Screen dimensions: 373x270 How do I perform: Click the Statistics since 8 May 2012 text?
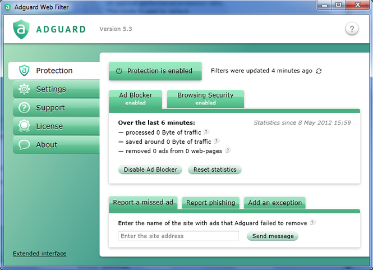pyautogui.click(x=302, y=122)
